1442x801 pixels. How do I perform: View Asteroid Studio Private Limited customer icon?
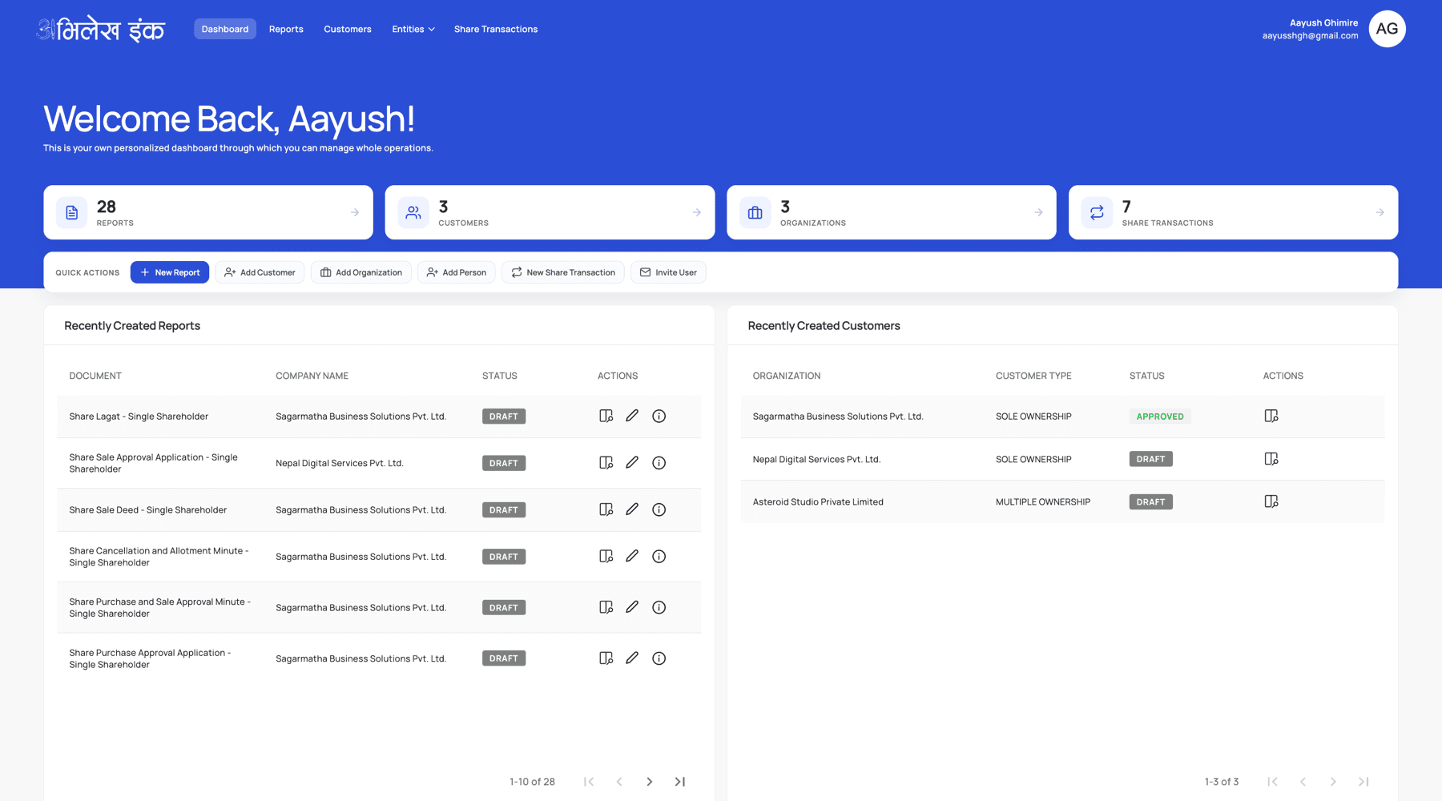click(1271, 501)
